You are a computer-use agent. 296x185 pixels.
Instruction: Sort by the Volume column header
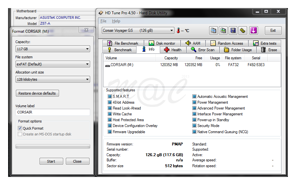129,58
